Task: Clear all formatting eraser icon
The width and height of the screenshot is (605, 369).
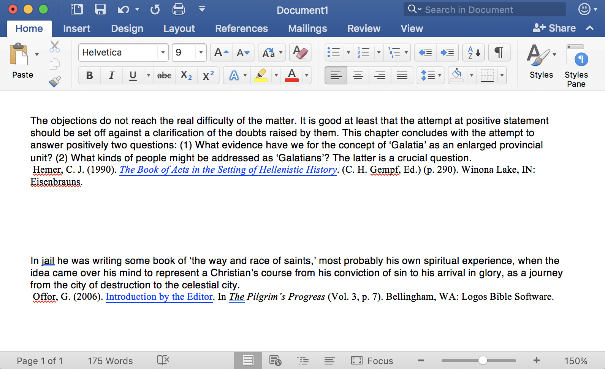Action: (300, 52)
